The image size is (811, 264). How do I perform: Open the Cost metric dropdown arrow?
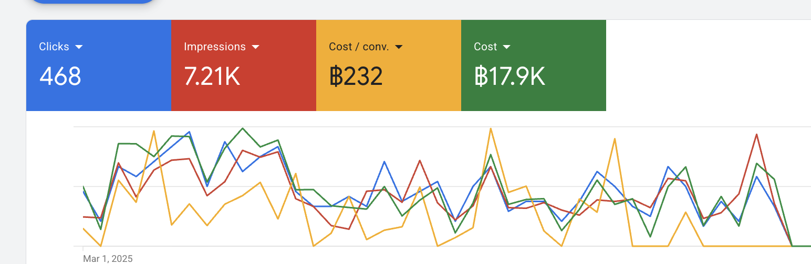tap(506, 47)
